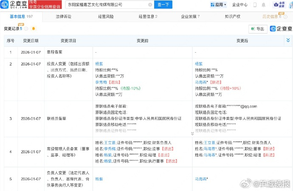The height and width of the screenshot is (191, 293).
Task: Click 2026-01-07 date in row 1
Action: tap(31, 52)
